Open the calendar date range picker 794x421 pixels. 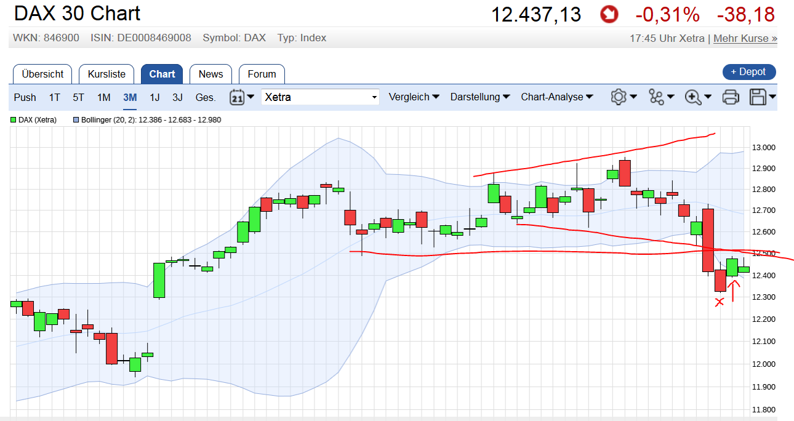pyautogui.click(x=242, y=97)
